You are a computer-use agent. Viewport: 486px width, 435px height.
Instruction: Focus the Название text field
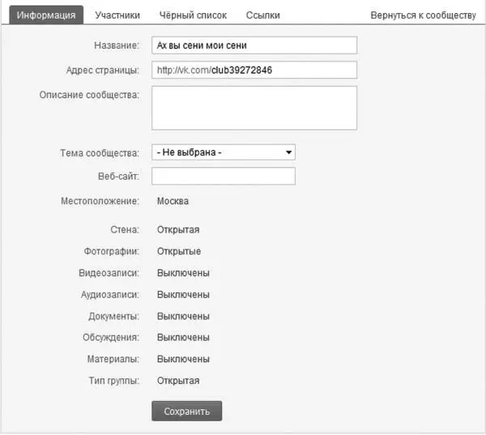pyautogui.click(x=254, y=45)
